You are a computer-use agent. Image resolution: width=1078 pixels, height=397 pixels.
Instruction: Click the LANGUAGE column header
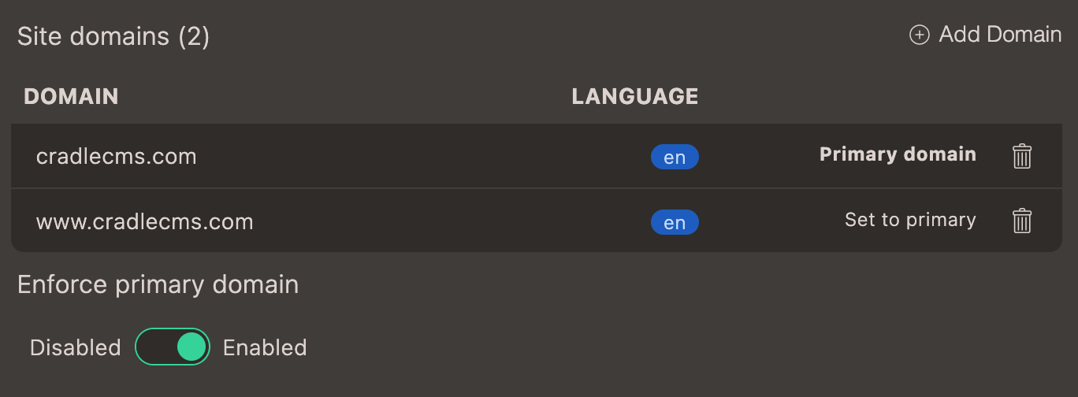(x=634, y=96)
